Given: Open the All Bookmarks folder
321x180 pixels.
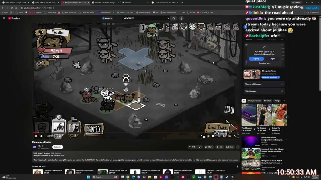Looking at the screenshot, I should 313,12.
